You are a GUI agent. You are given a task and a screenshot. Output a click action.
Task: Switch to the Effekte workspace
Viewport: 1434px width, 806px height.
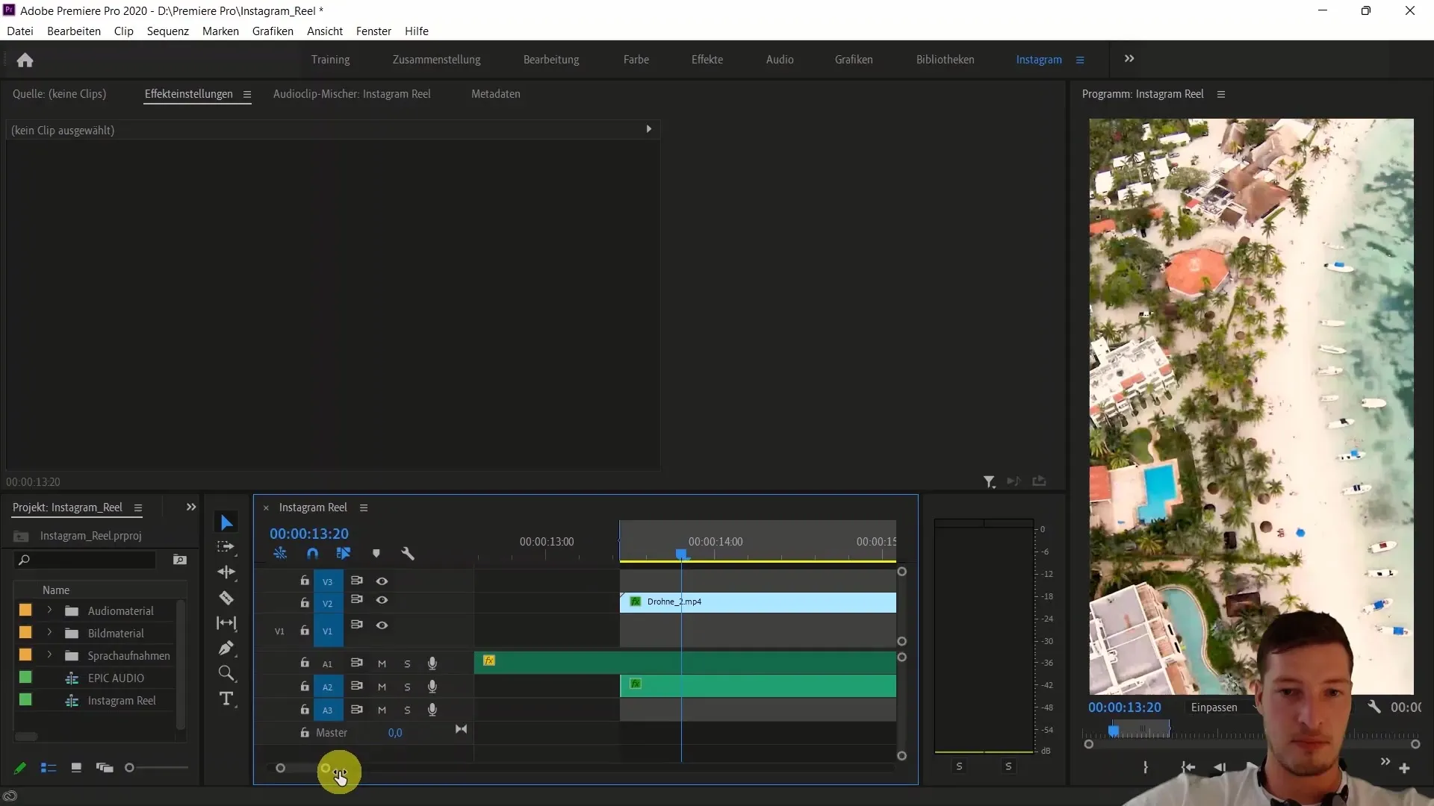(707, 60)
